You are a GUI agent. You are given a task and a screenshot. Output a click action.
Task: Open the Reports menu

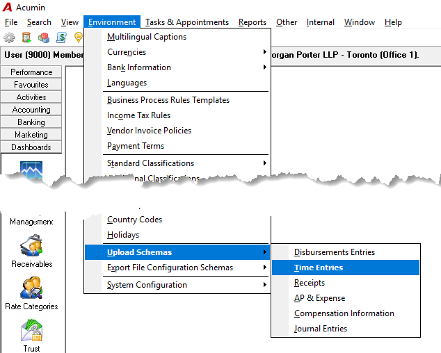pos(252,22)
